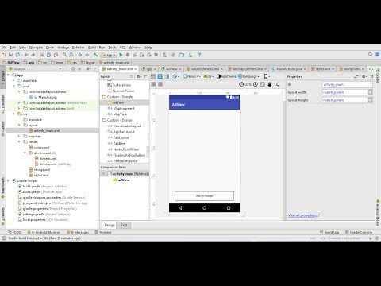
Task: Click the layout breadcrumb in navigation bar
Action: click(88, 63)
